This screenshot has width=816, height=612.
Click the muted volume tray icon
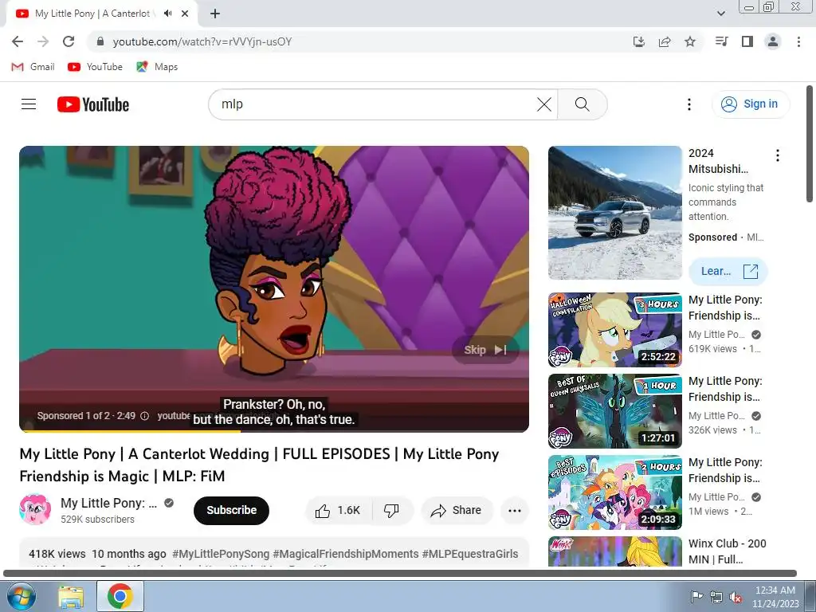[736, 597]
